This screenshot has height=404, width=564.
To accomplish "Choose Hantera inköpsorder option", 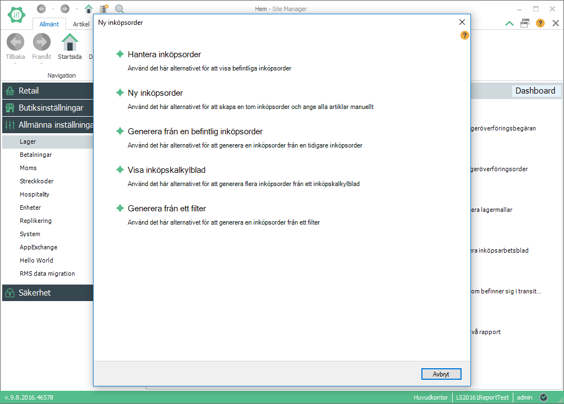I will tap(164, 54).
